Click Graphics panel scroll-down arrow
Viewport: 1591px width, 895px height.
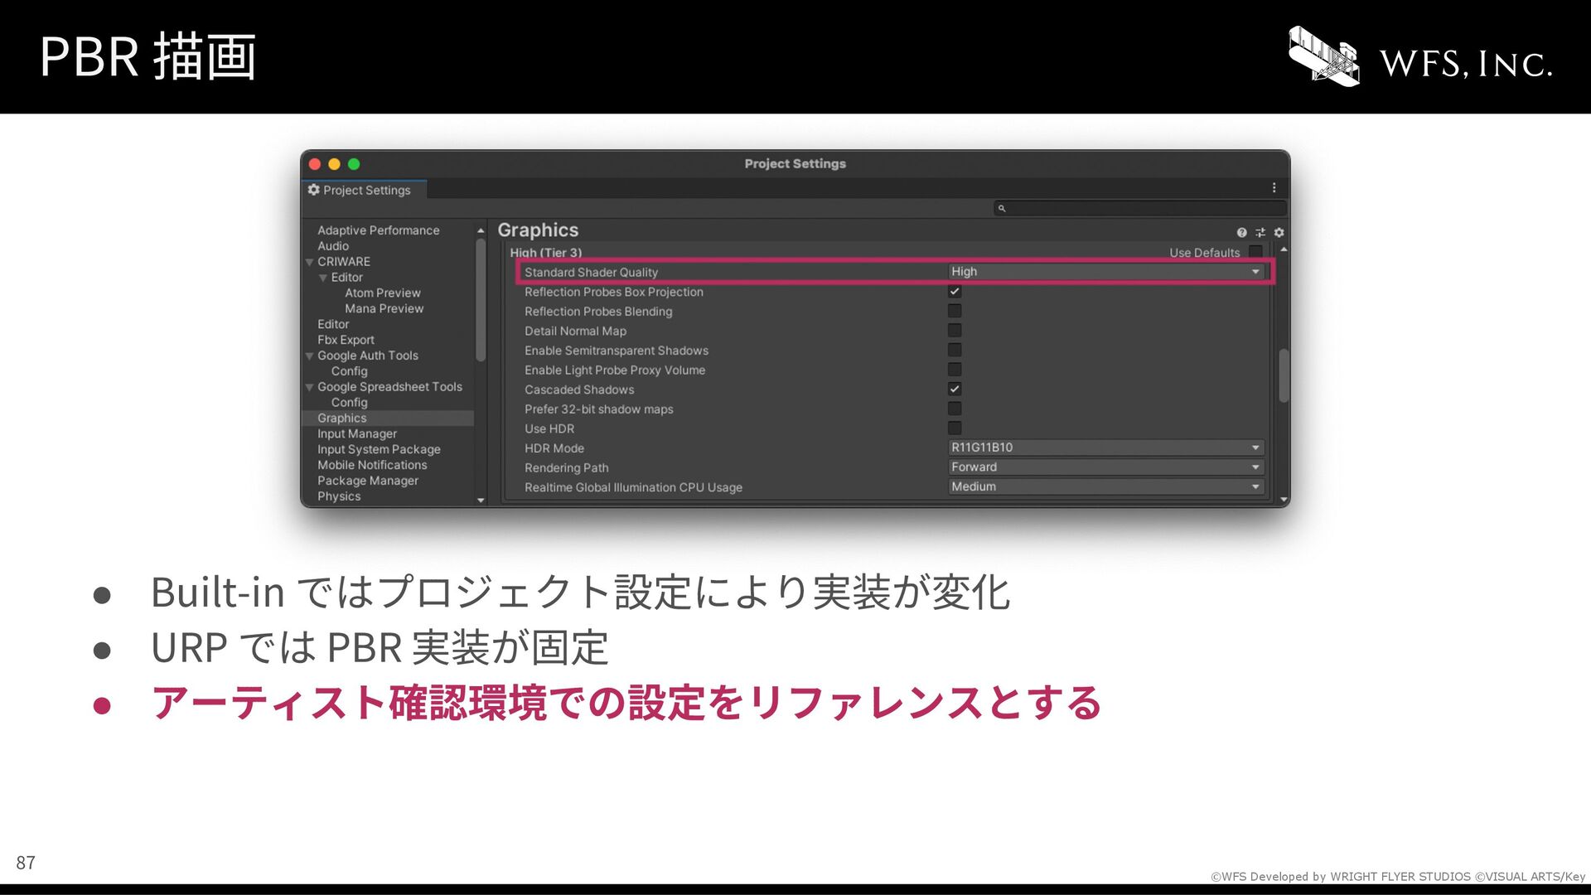click(1284, 501)
